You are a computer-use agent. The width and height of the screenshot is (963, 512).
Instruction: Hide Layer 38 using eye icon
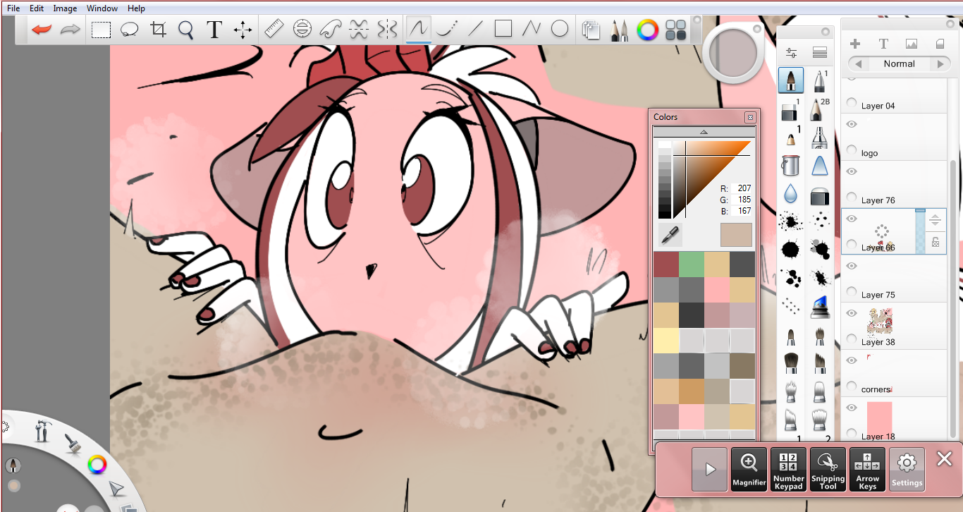[x=851, y=313]
